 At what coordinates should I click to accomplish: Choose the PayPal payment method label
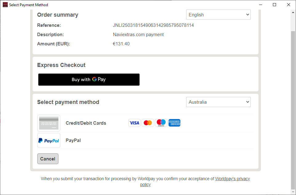[x=73, y=140]
